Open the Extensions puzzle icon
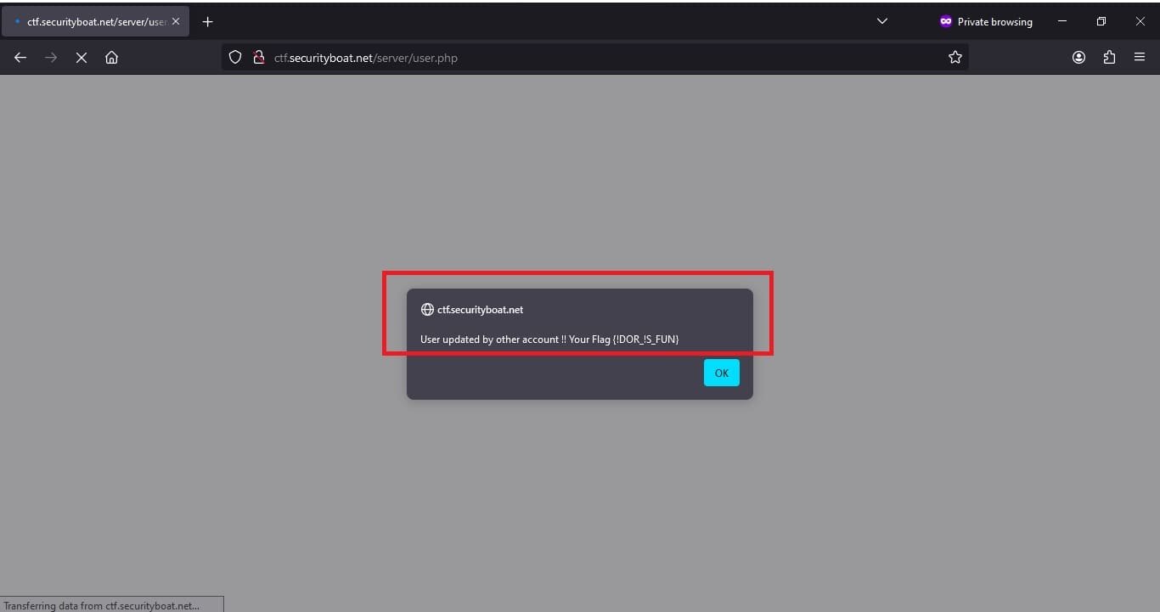1160x612 pixels. click(1109, 58)
